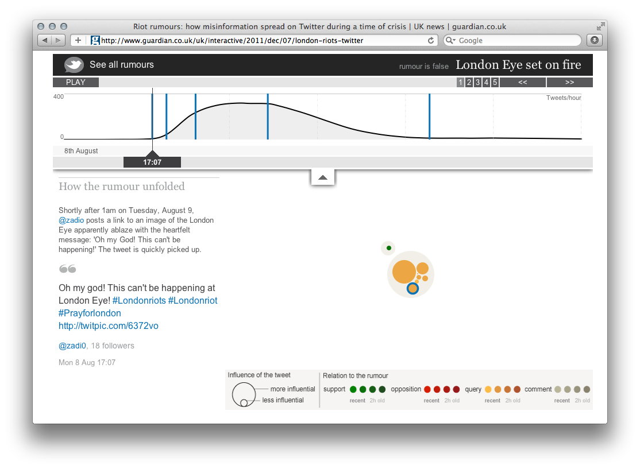
Task: Toggle the recent support green legend dot
Action: [354, 389]
